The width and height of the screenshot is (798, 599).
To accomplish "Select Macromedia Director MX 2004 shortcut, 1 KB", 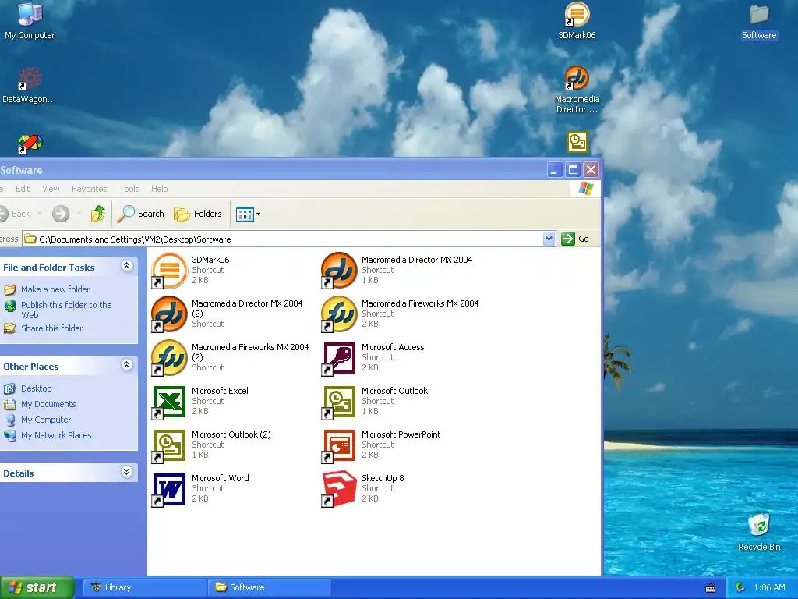I will [339, 270].
